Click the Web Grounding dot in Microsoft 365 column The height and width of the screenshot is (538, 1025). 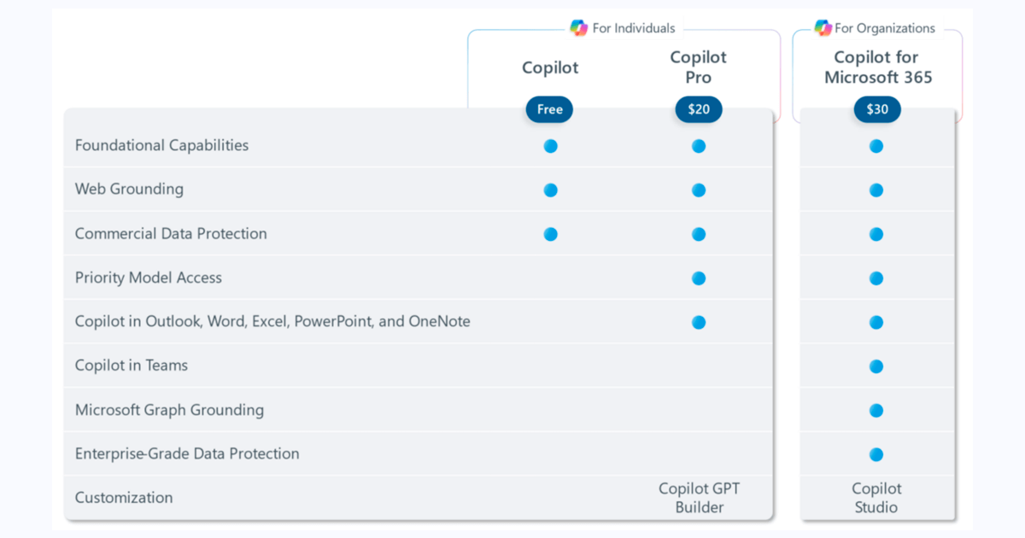[876, 190]
